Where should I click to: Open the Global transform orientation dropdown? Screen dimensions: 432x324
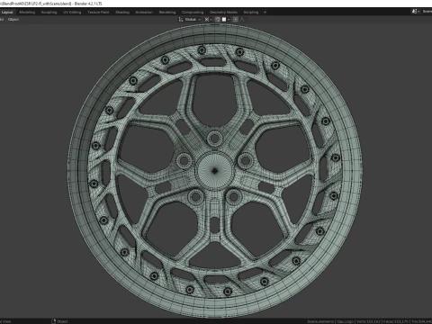click(x=193, y=20)
